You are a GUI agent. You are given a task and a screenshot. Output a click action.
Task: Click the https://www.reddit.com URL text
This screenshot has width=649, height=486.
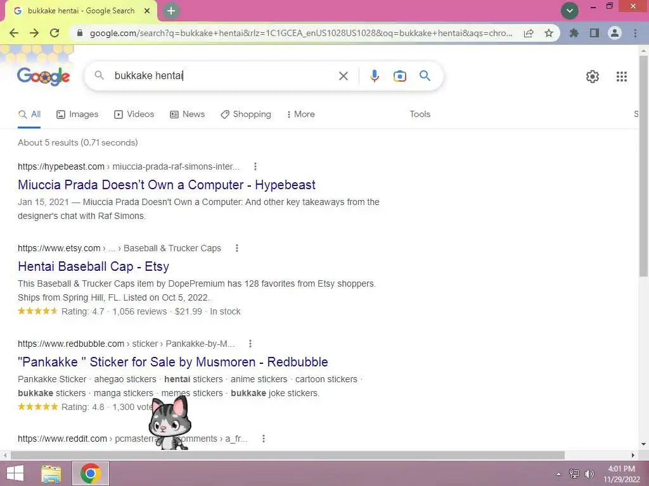pos(62,439)
